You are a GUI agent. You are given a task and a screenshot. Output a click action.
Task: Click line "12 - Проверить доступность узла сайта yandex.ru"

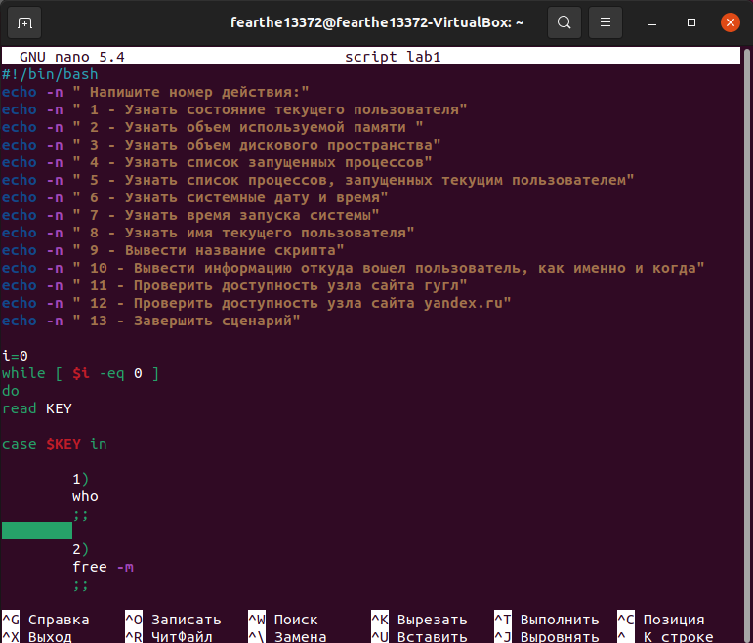pos(257,303)
